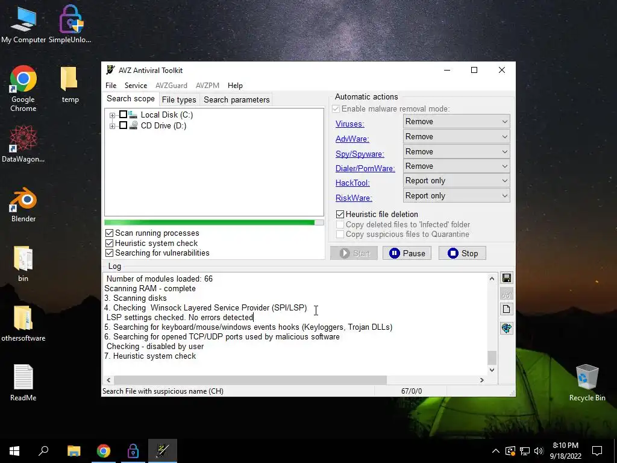This screenshot has width=617, height=463.
Task: Click log scroll up arrow
Action: tap(492, 279)
